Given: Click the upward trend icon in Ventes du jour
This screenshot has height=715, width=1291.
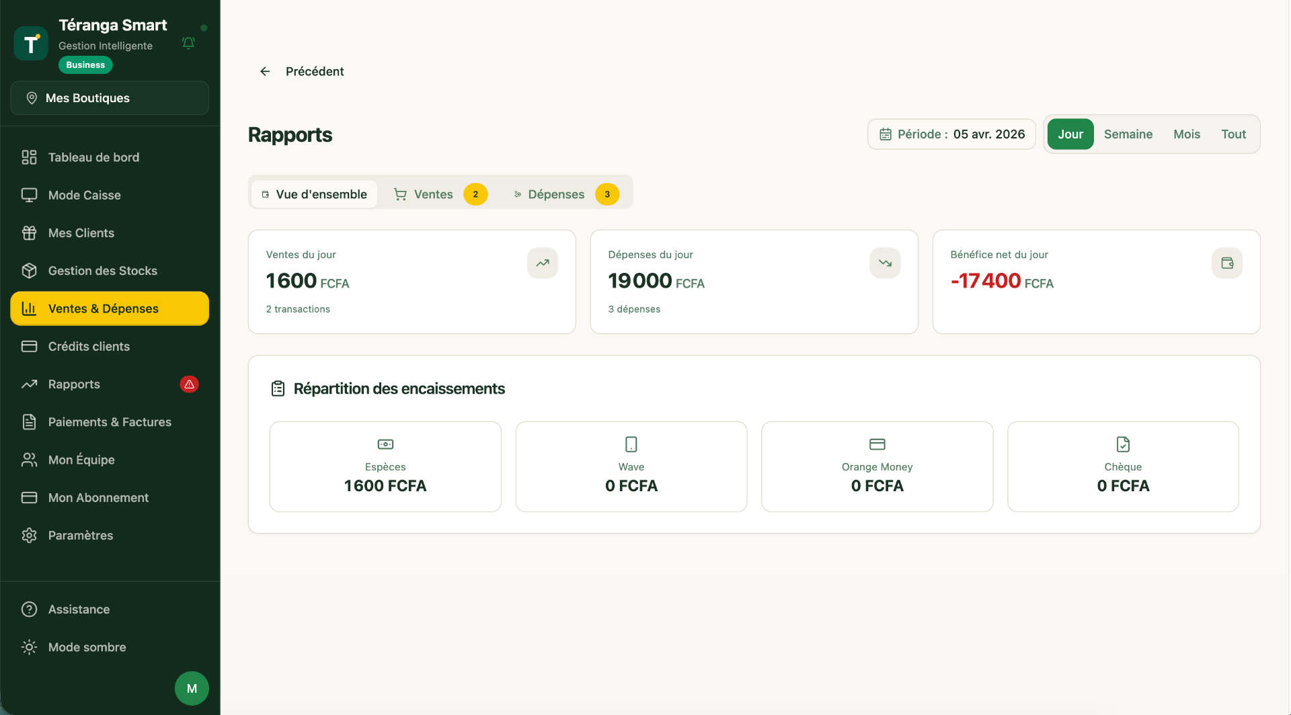Looking at the screenshot, I should [543, 263].
